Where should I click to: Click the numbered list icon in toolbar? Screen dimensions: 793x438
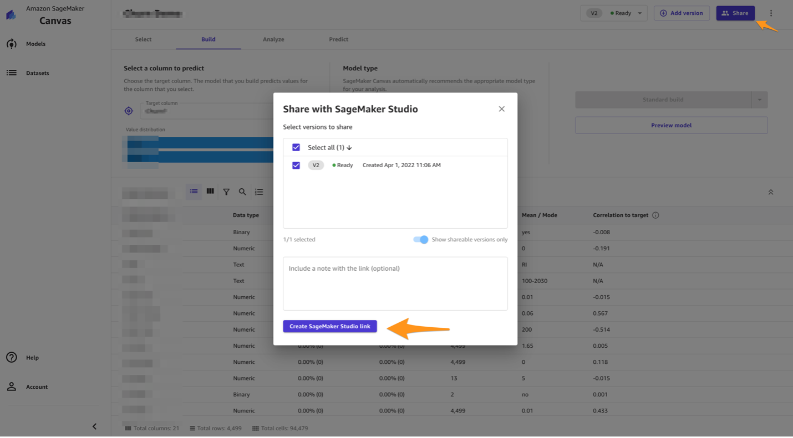pyautogui.click(x=259, y=192)
